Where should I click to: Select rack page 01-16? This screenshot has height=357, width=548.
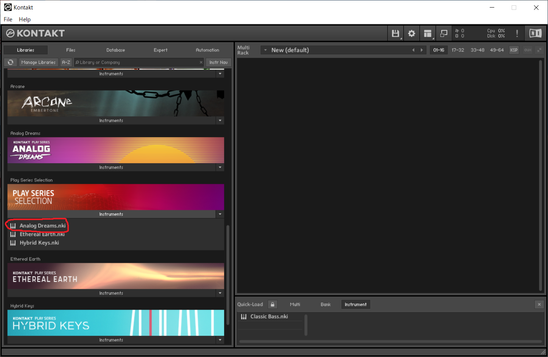pos(439,50)
